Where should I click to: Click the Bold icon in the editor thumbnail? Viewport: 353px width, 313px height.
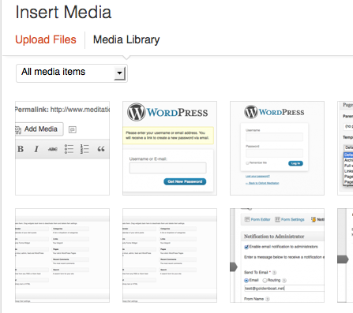pyautogui.click(x=21, y=149)
